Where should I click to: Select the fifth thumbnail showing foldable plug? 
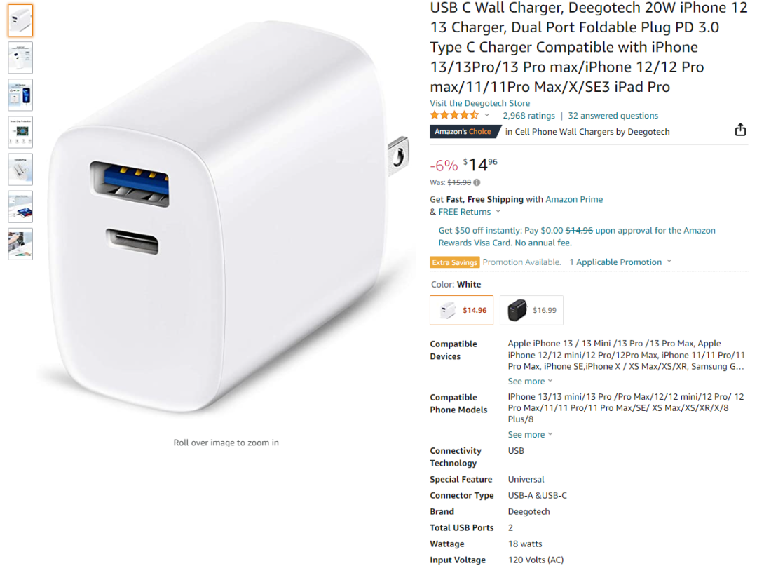[20, 170]
